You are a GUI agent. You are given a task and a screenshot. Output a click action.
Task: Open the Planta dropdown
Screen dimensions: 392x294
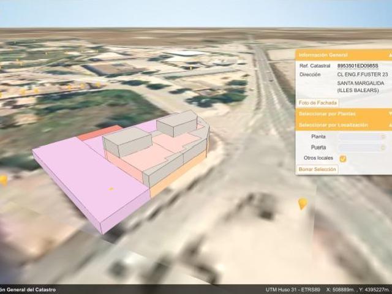[362, 137]
